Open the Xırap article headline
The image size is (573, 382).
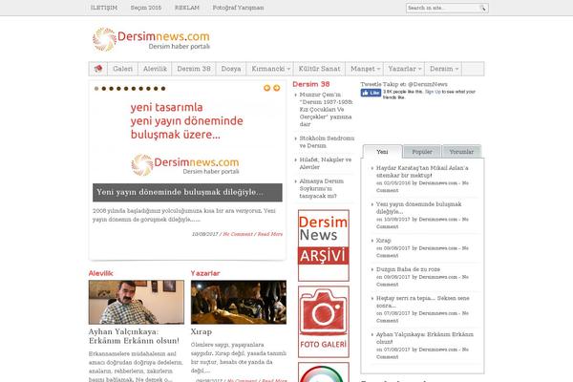pyautogui.click(x=202, y=332)
